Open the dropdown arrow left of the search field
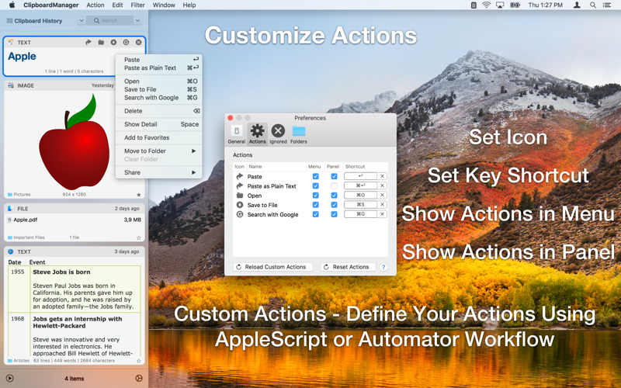 (x=82, y=21)
